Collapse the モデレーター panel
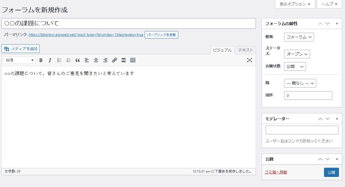345x187 pixels. tap(337, 119)
